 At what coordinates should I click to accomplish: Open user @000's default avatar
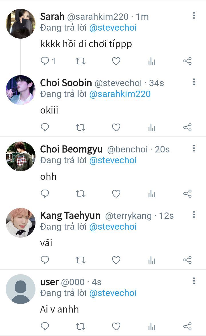20,289
